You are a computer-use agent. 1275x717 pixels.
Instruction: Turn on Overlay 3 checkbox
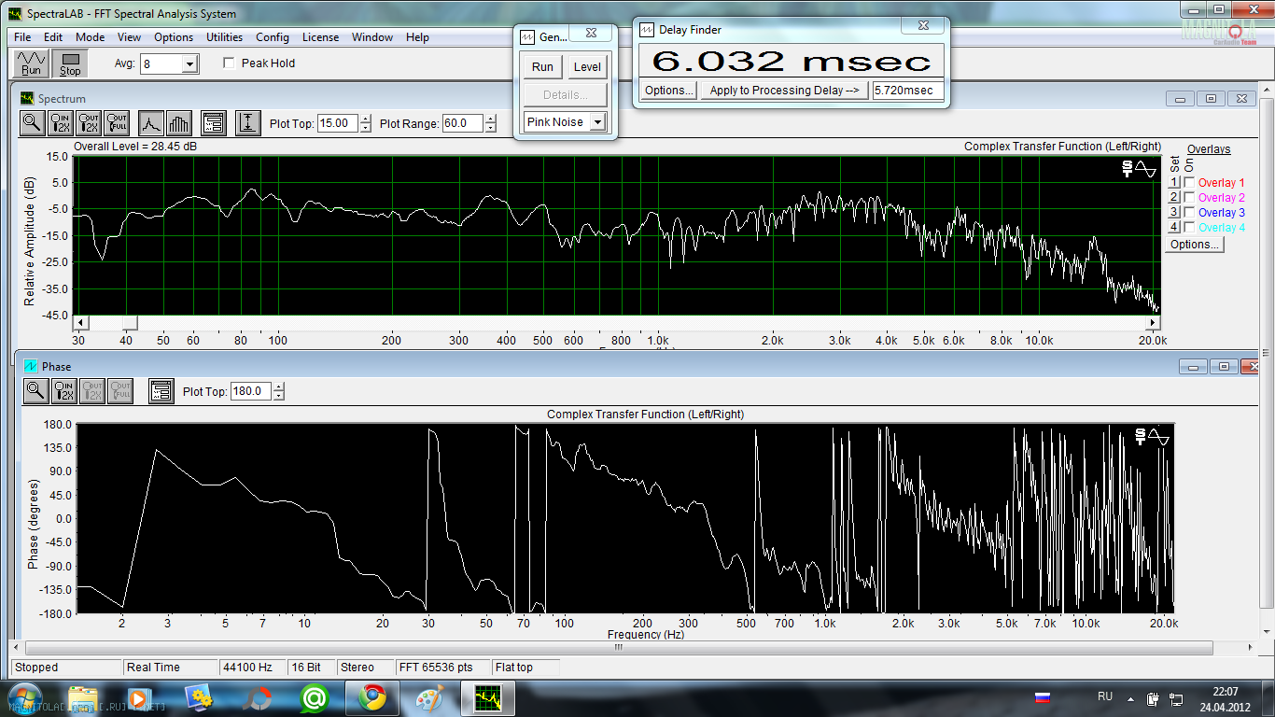tap(1189, 213)
